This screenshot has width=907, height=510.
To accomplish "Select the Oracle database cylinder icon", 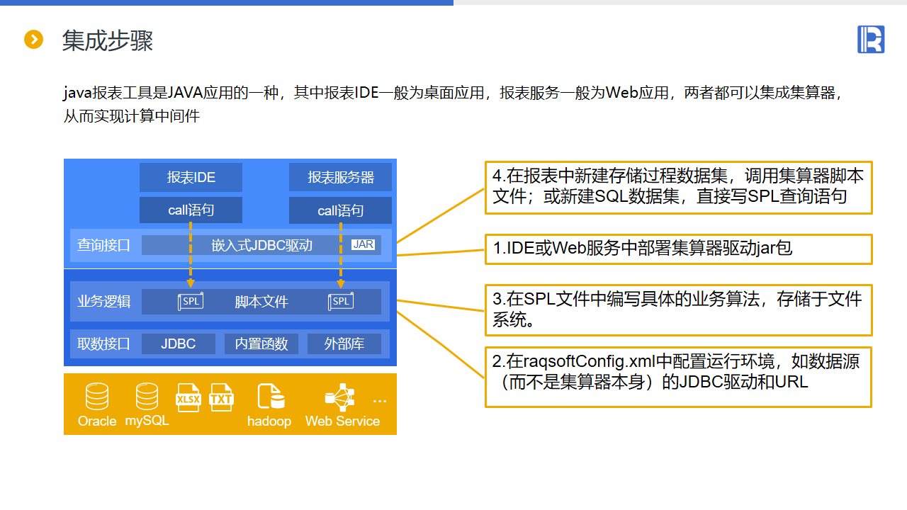I will [97, 397].
